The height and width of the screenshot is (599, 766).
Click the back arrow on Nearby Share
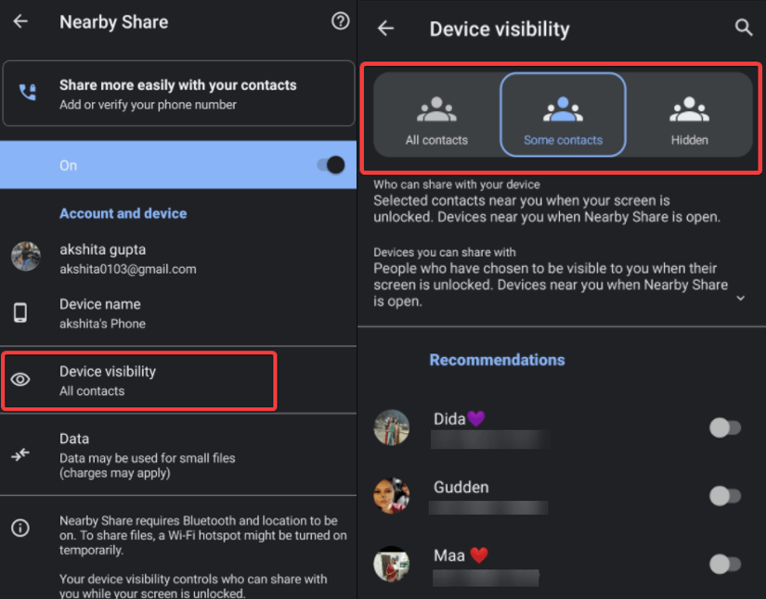20,20
